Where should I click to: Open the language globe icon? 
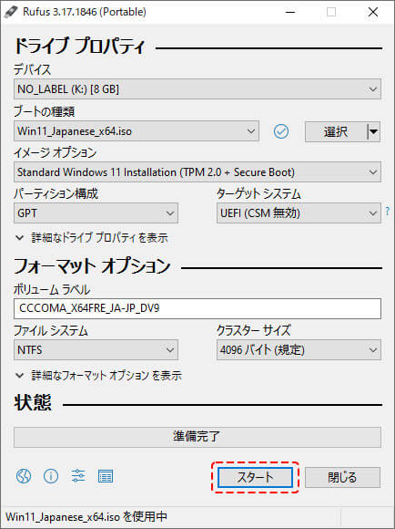click(24, 476)
